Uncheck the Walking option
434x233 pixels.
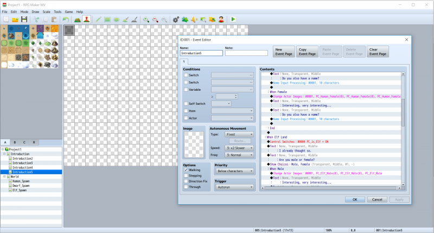(x=186, y=170)
